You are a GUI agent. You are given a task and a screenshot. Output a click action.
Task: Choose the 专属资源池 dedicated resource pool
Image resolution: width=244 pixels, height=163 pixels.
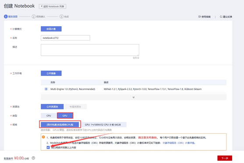tap(75, 107)
